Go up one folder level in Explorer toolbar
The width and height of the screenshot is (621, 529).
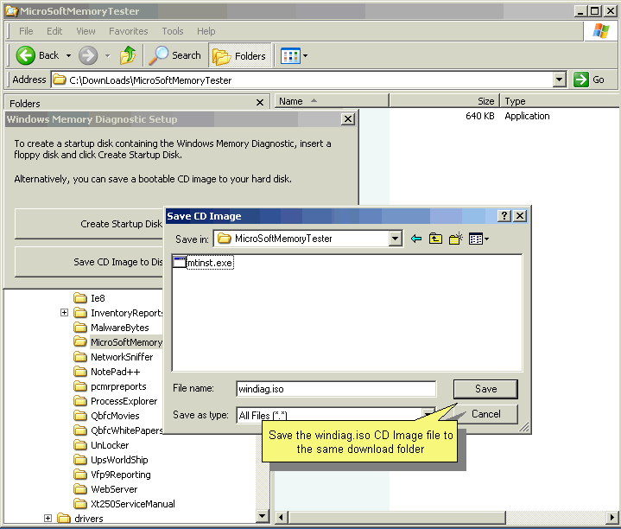[128, 55]
